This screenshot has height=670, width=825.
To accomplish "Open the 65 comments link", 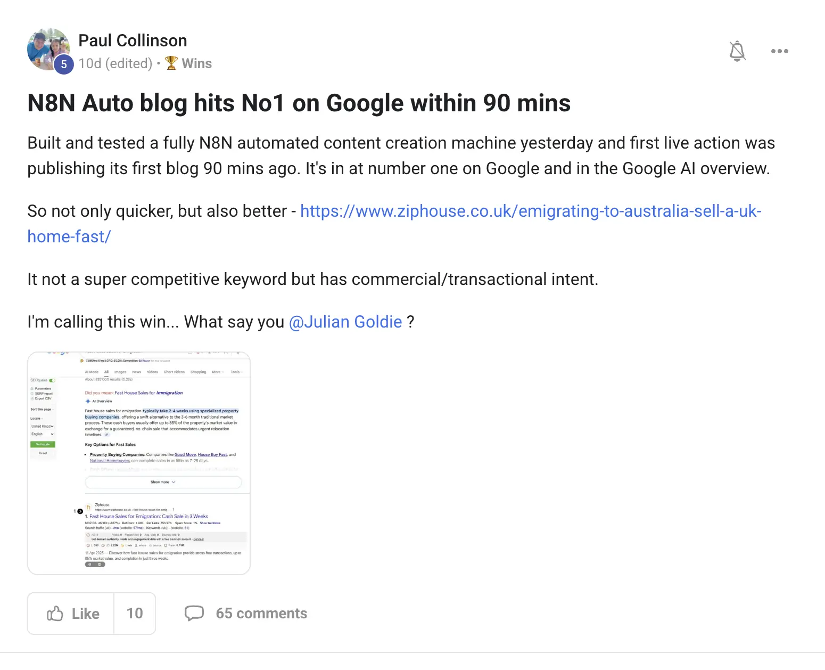I will 261,614.
